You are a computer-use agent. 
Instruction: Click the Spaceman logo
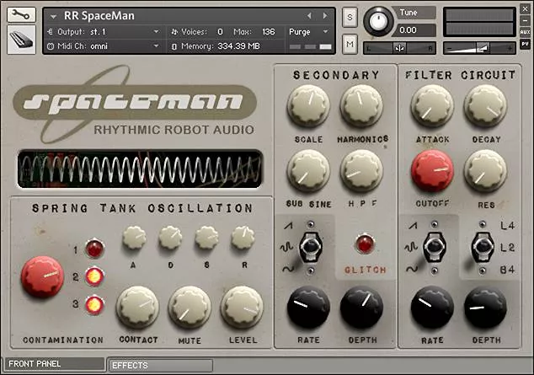[135, 103]
